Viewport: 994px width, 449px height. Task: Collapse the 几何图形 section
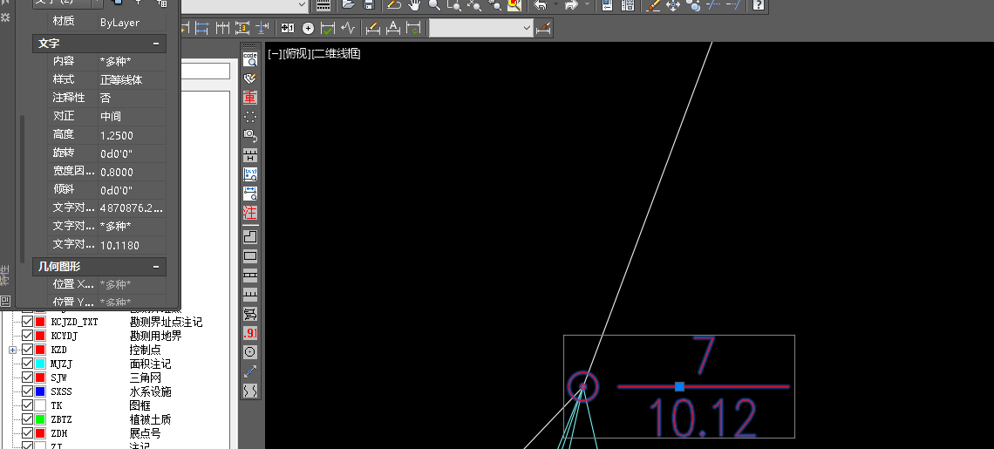click(x=156, y=266)
